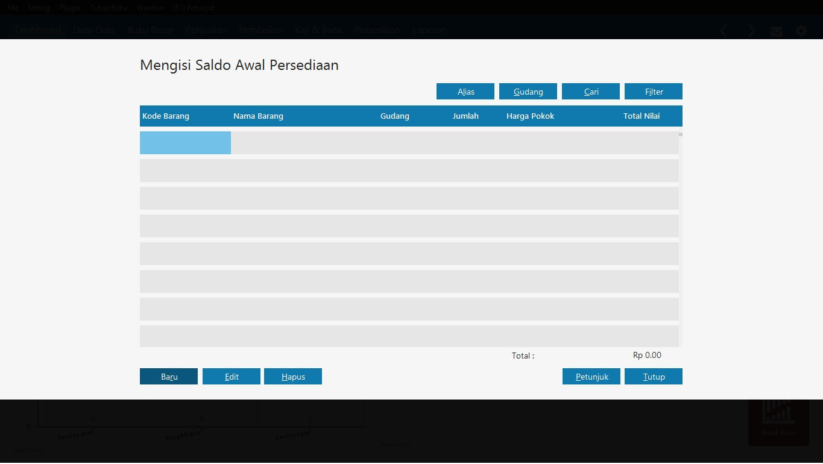
Task: Add a new entry with Baru
Action: coord(169,377)
